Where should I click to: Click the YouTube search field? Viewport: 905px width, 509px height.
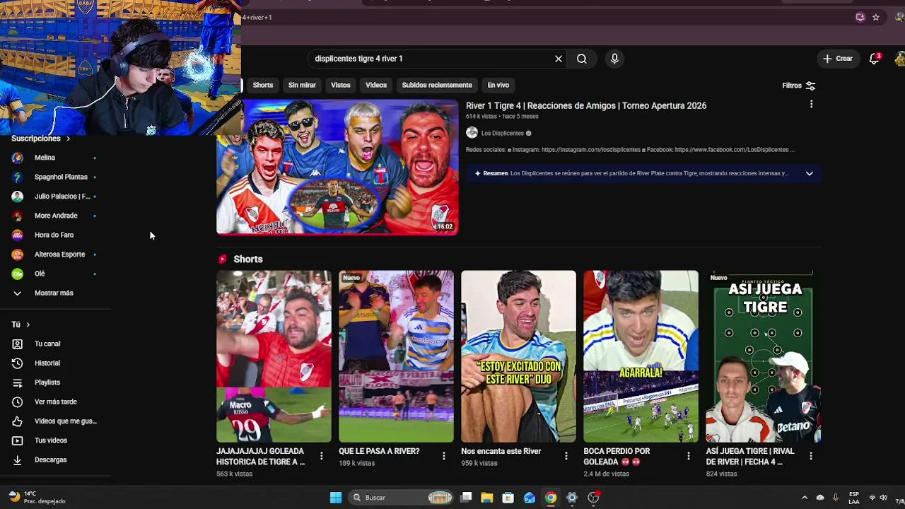tap(431, 59)
